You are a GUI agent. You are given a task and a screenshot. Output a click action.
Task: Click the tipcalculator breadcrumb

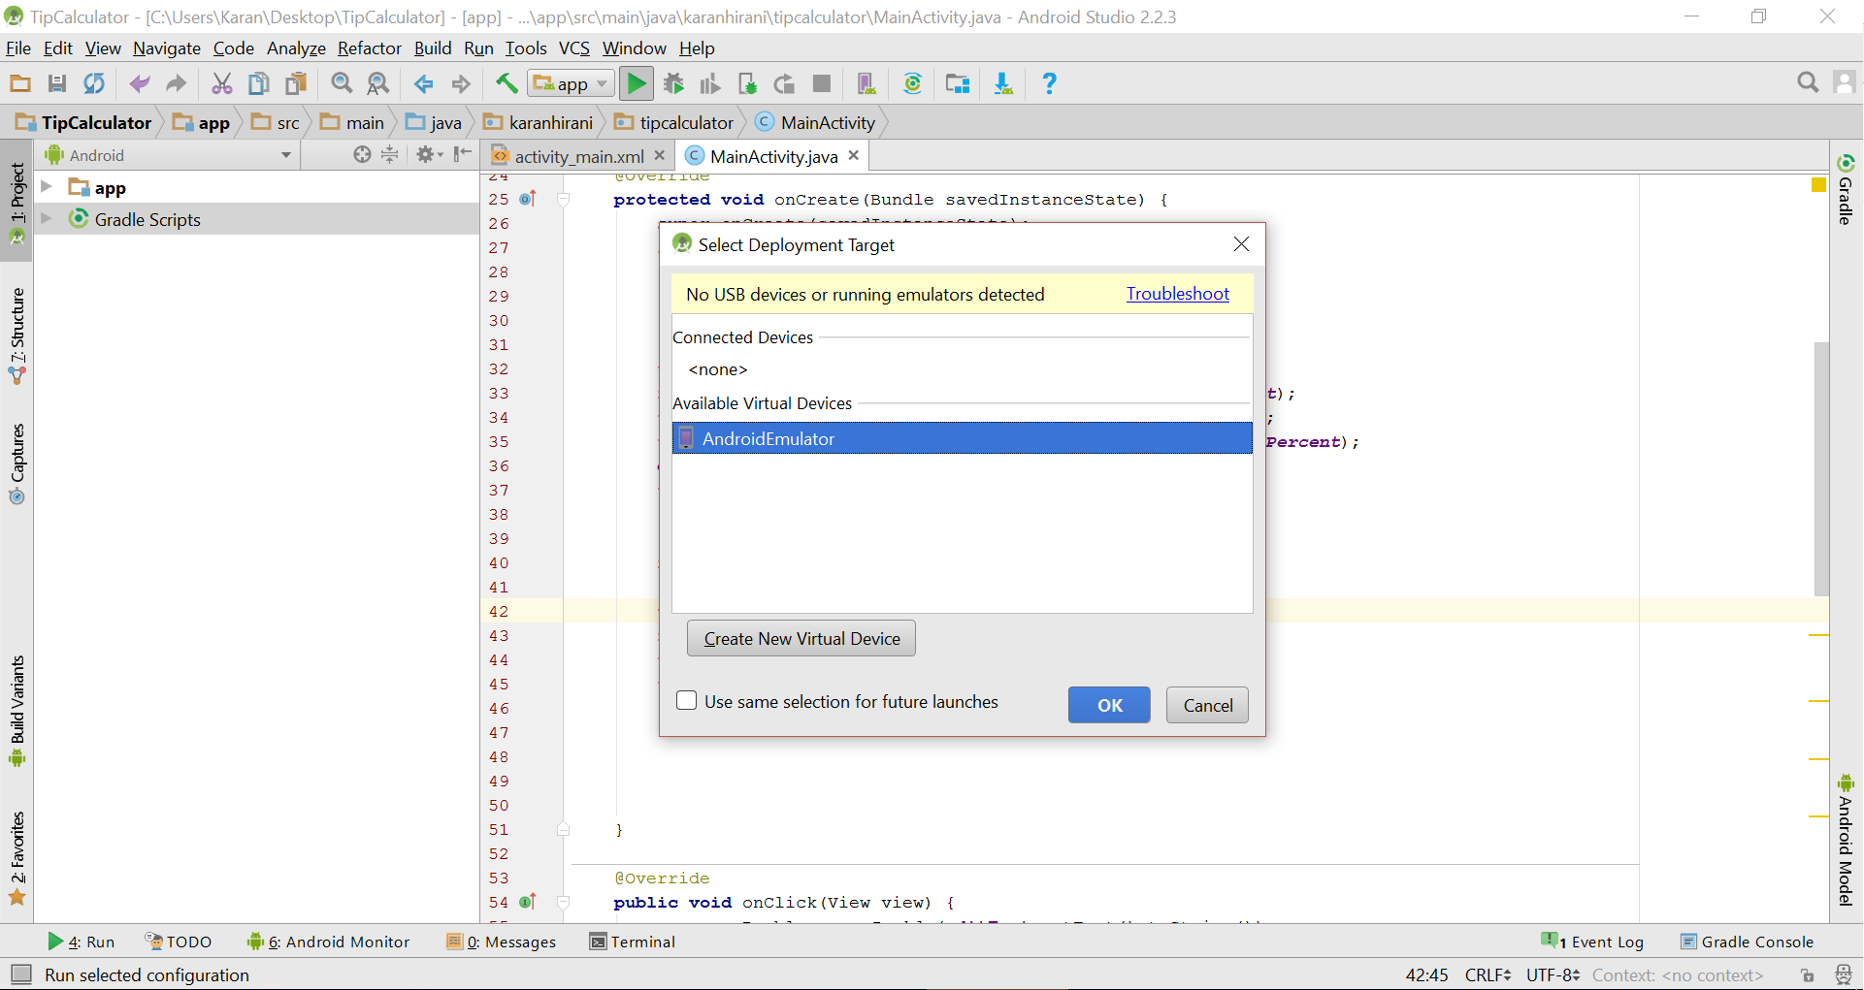pyautogui.click(x=675, y=123)
